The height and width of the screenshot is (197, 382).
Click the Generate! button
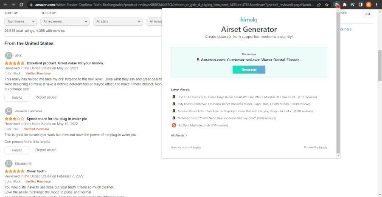pos(249,70)
